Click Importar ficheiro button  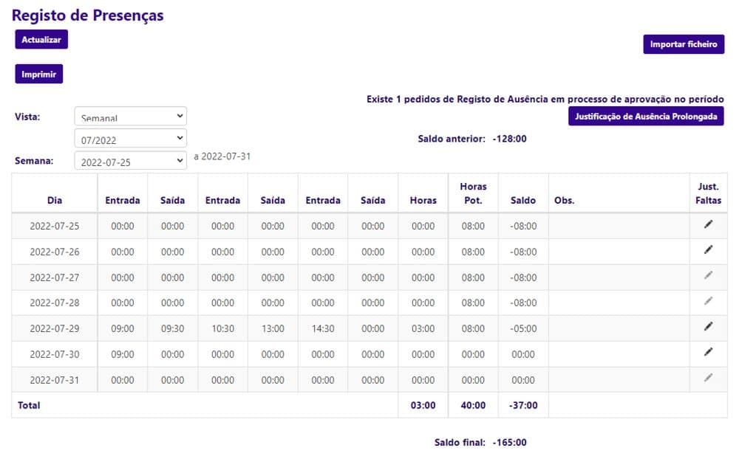tap(683, 44)
